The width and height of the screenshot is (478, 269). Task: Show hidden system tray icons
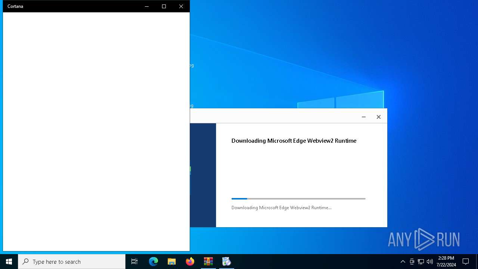point(403,262)
